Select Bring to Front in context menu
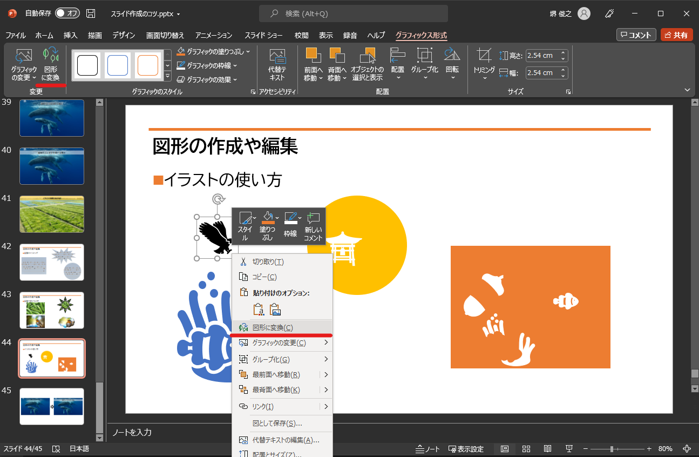 point(282,375)
